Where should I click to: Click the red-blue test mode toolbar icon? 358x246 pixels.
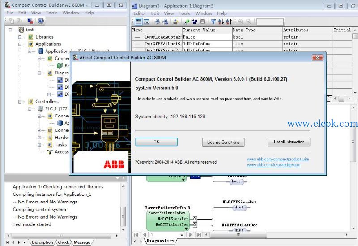coord(30,21)
